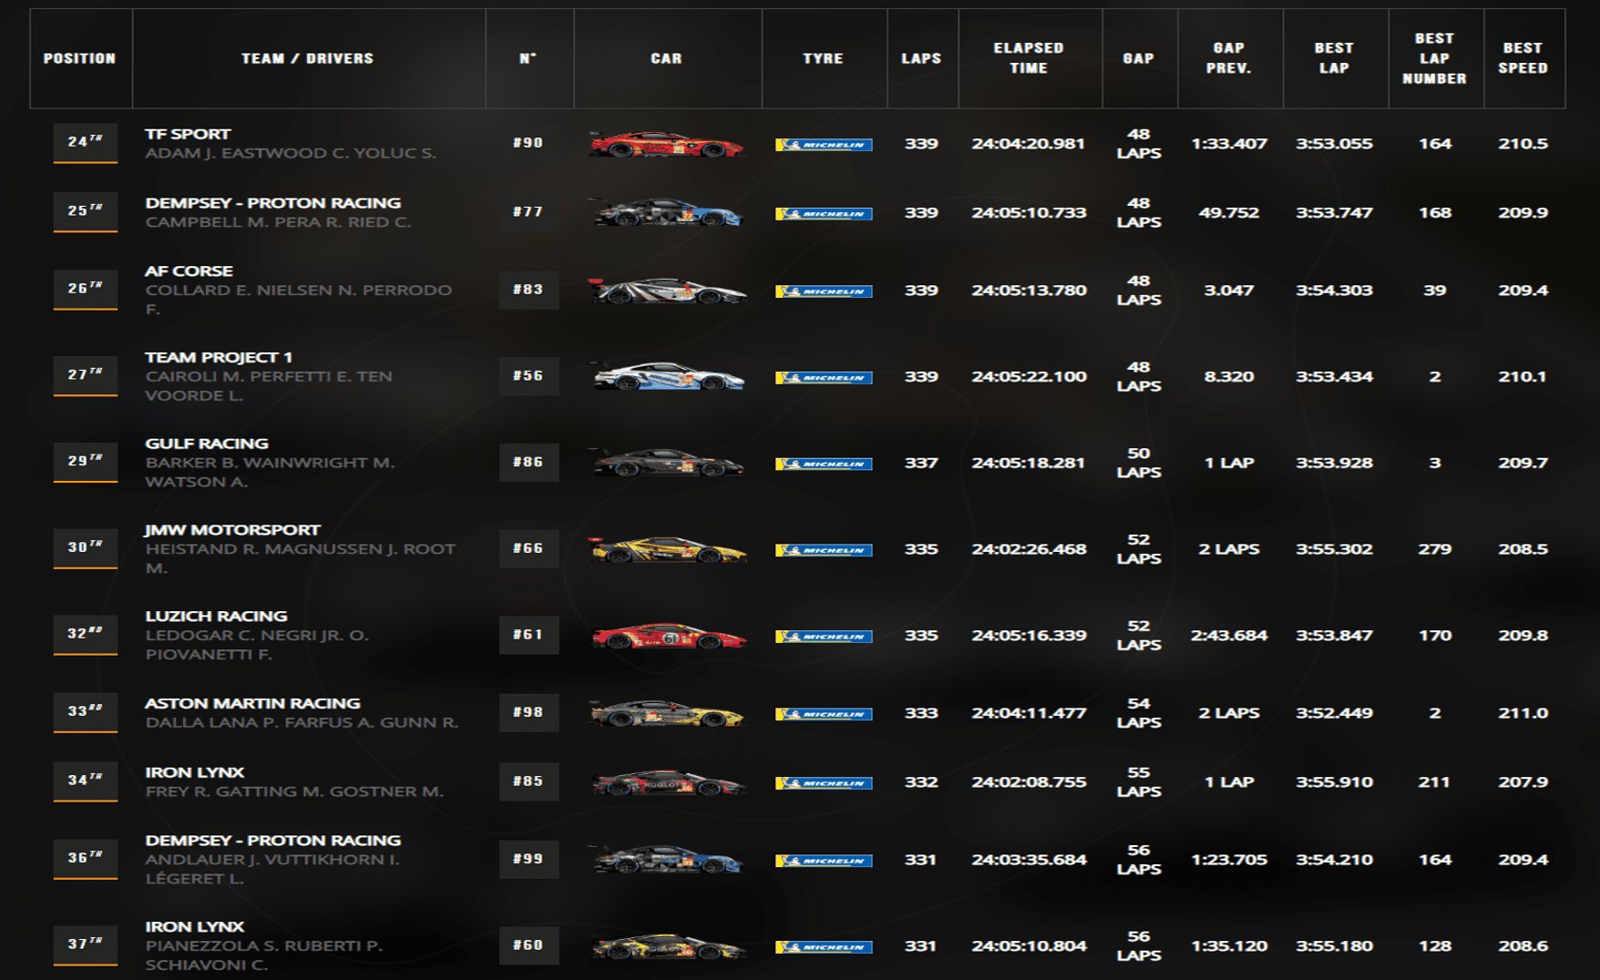Viewport: 1600px width, 980px height.
Task: Click the #85 Iron Lynx car image
Action: pos(667,782)
